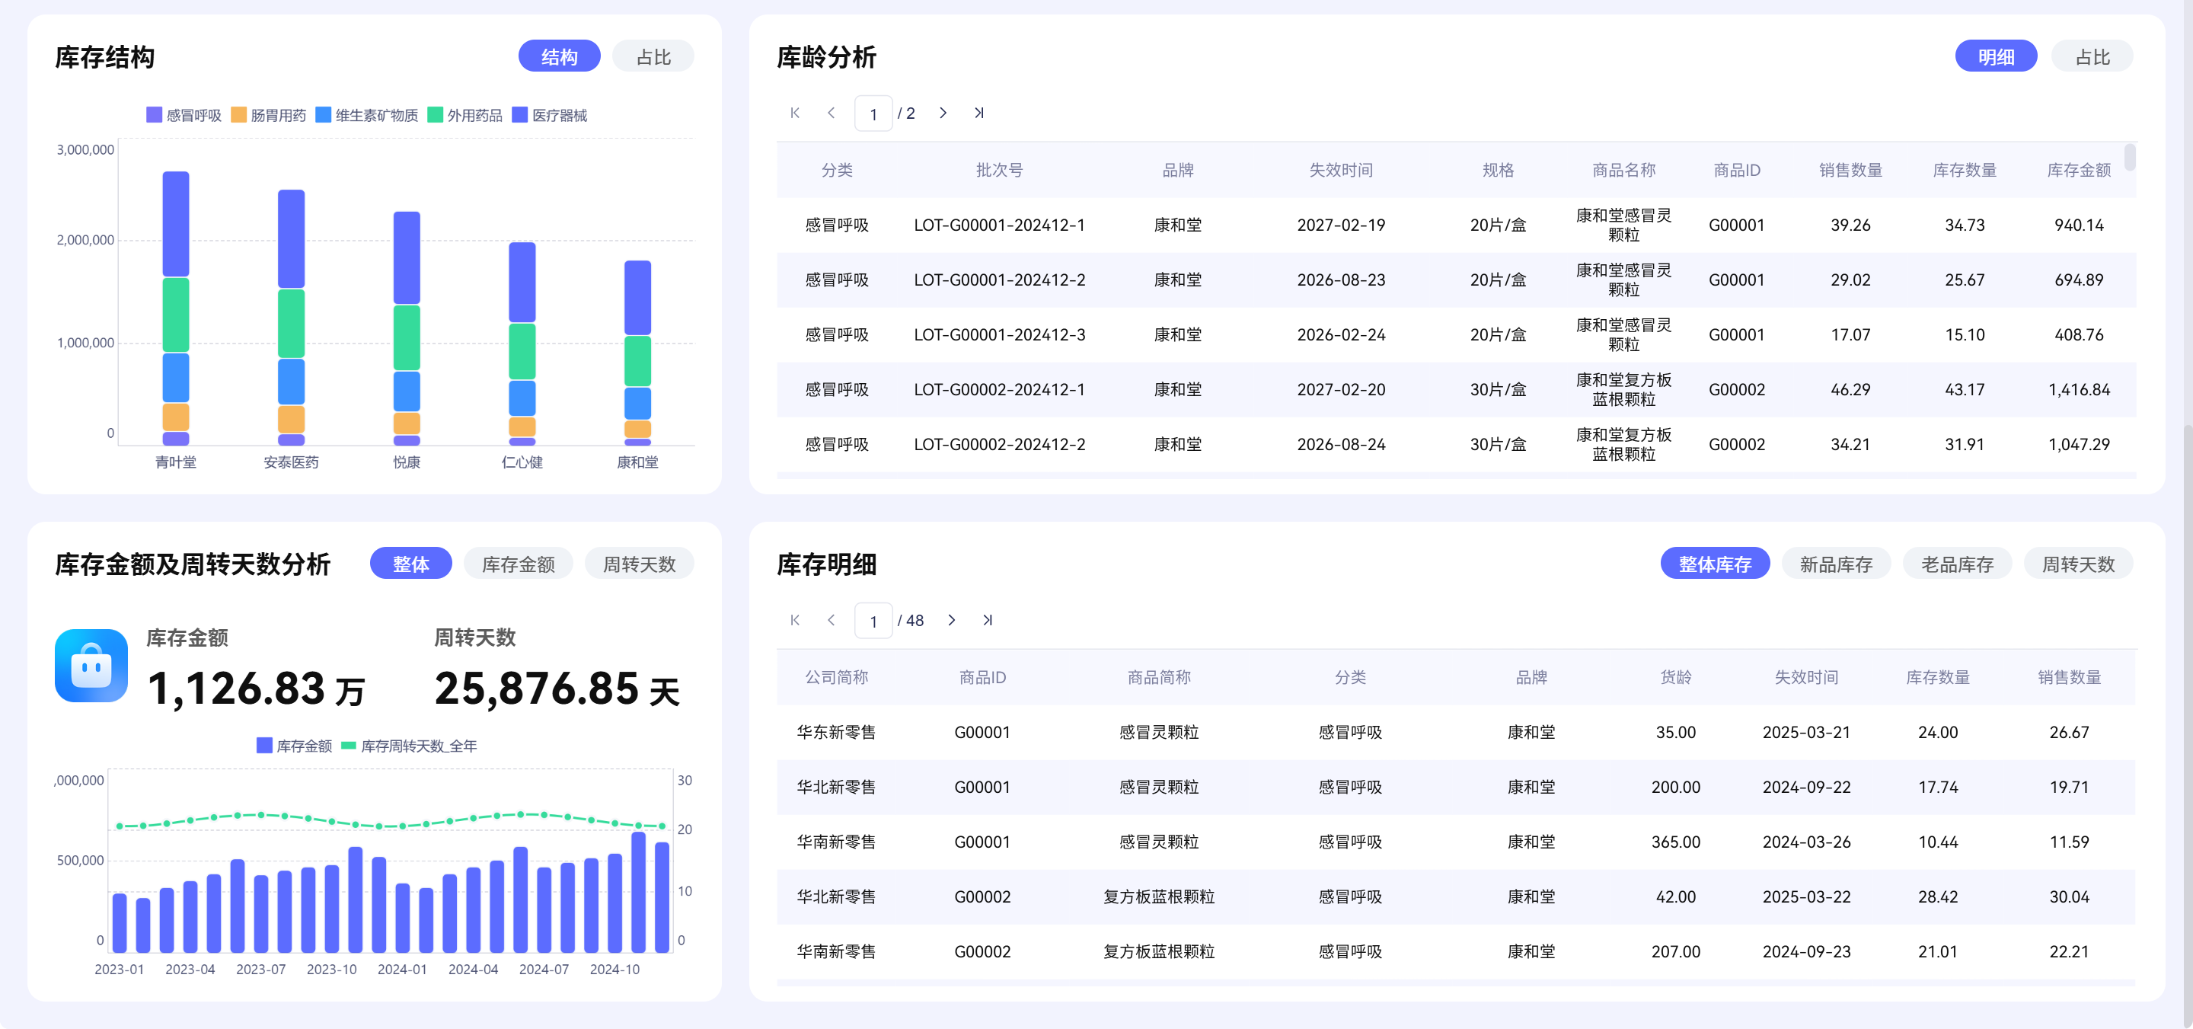Click the 青叶堂 stacked bar

pyautogui.click(x=175, y=308)
